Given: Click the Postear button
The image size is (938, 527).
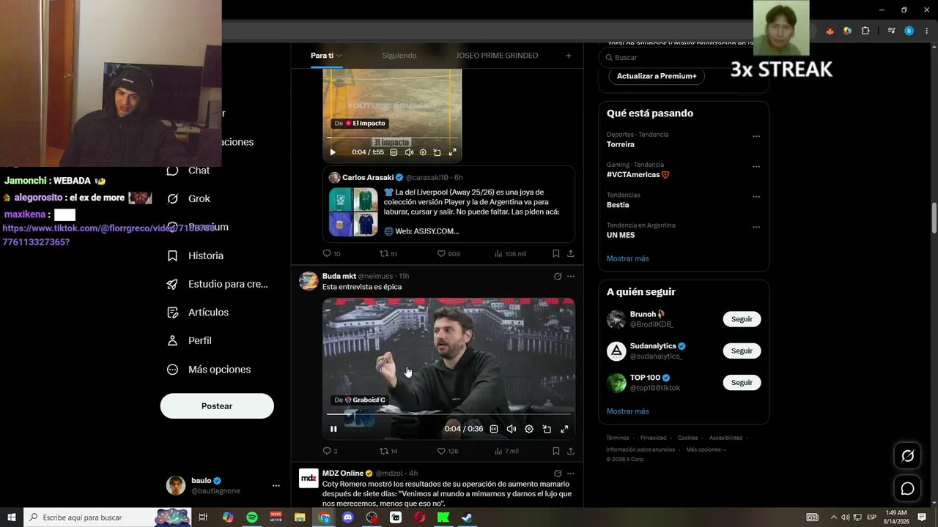Looking at the screenshot, I should coord(217,406).
